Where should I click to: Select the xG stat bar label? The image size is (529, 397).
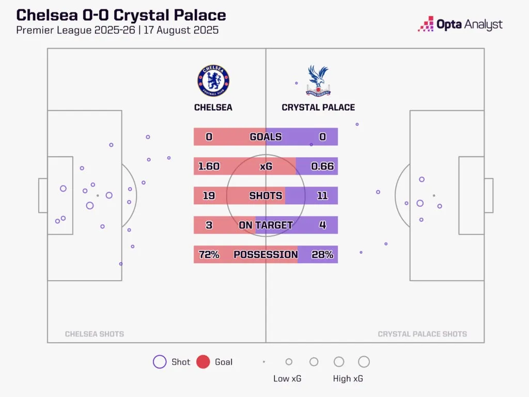tap(266, 166)
